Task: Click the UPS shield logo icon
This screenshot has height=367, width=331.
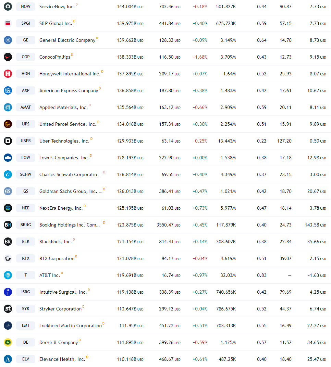Action: pos(8,124)
